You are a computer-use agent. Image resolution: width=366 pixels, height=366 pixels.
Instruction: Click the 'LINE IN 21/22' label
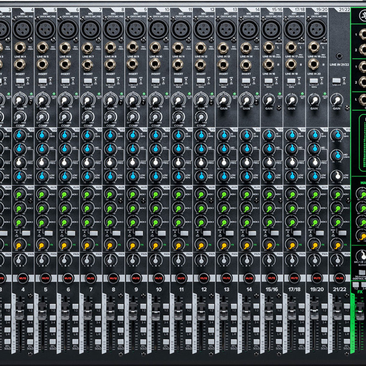coord(339,65)
